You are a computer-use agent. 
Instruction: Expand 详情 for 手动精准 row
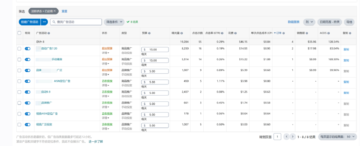105,63
